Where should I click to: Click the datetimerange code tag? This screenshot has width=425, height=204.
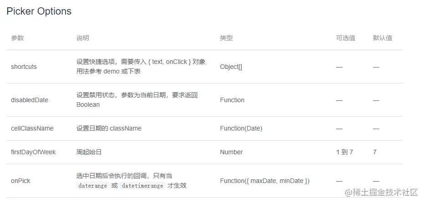[x=141, y=186]
